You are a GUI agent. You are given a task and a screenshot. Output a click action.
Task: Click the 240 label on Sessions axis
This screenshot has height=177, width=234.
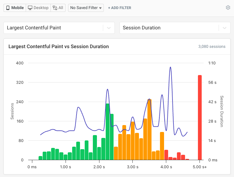click(x=20, y=102)
